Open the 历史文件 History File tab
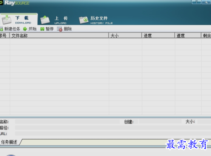The width and height of the screenshot is (211, 156). (96, 20)
